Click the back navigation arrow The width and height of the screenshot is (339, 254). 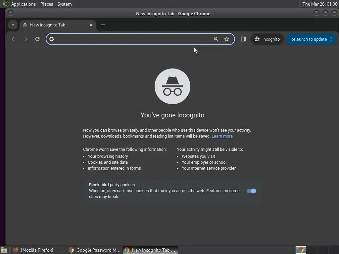coord(14,39)
